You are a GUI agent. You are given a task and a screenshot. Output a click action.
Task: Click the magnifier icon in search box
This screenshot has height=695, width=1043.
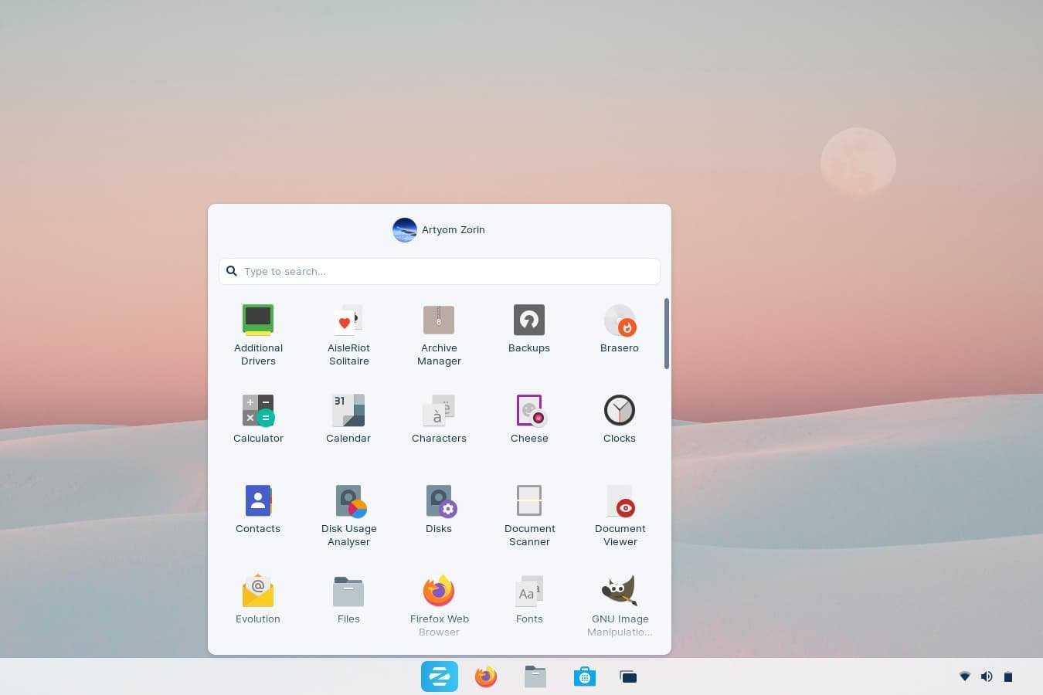click(231, 271)
